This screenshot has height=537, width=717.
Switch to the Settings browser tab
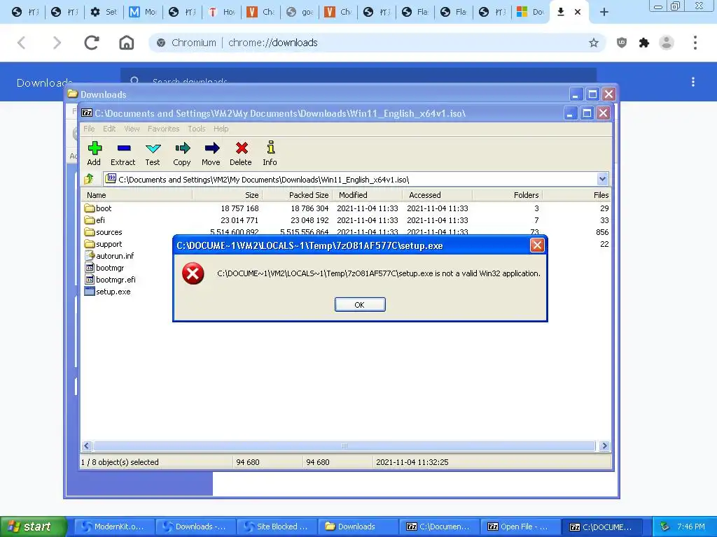[x=104, y=12]
